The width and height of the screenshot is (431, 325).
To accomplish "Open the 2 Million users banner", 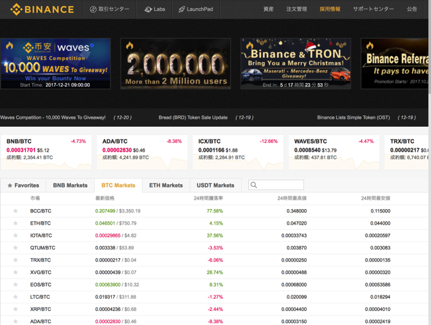I will point(175,63).
